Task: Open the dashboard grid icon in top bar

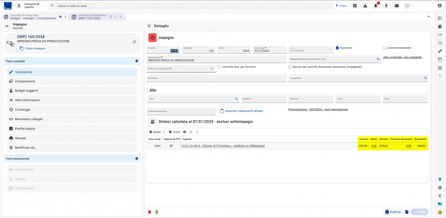Action: 354,6
